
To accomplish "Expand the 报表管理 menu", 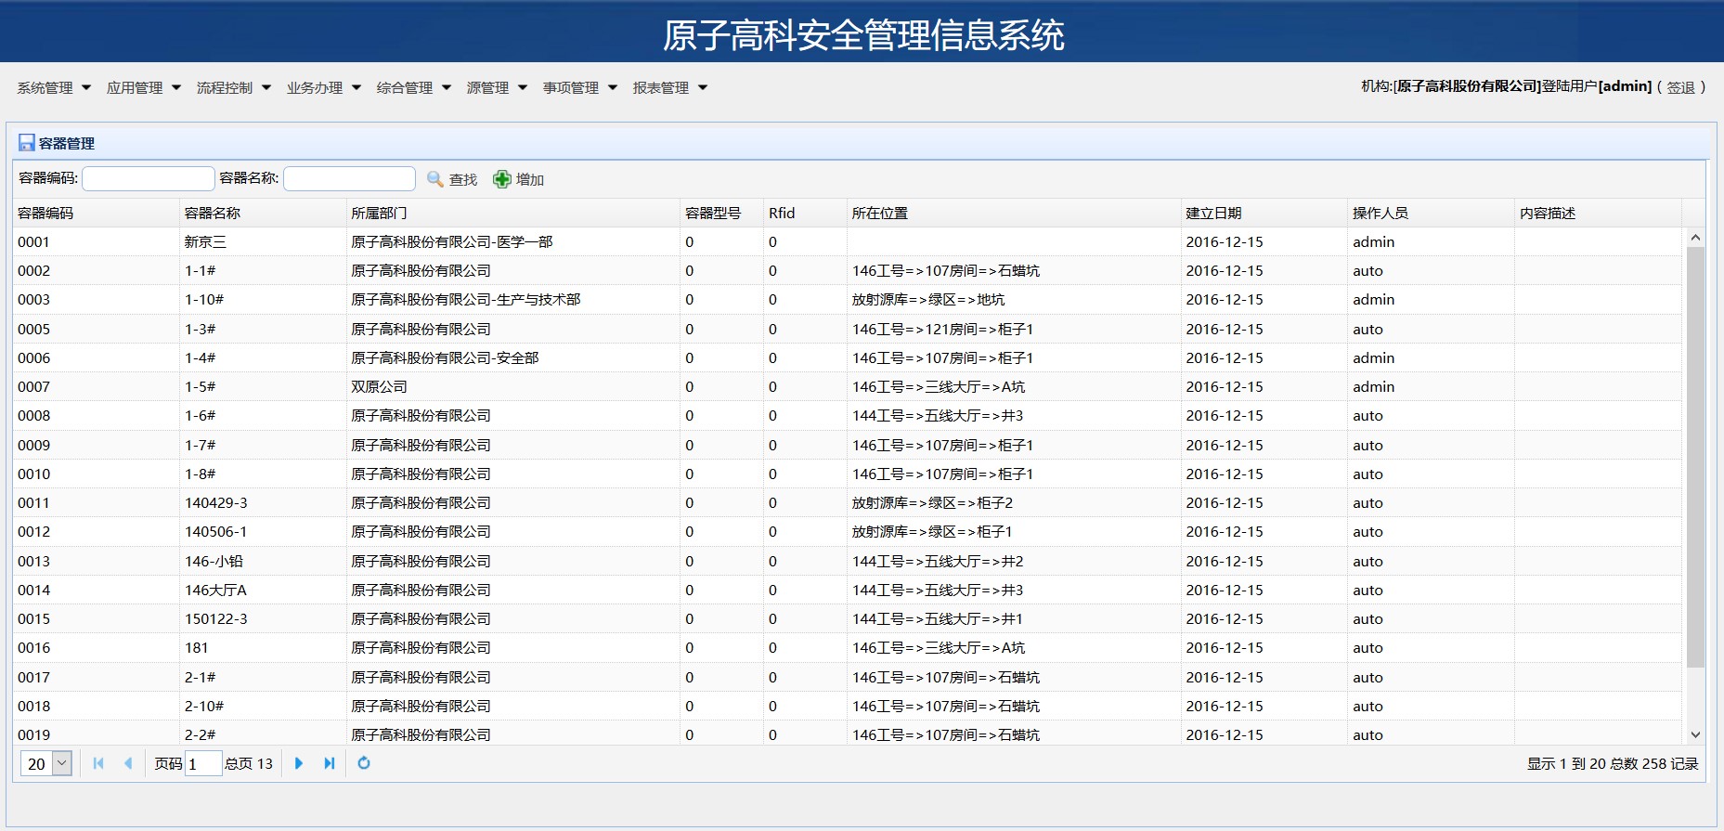I will click(669, 87).
